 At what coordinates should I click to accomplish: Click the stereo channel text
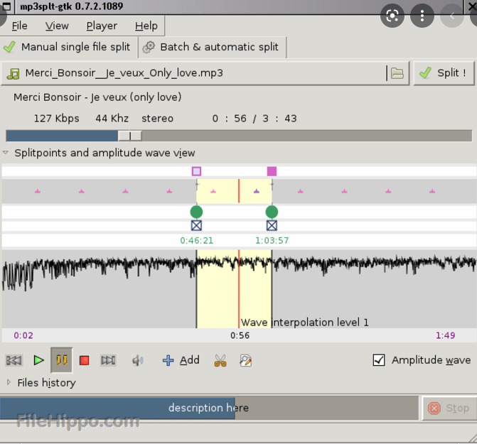click(157, 118)
